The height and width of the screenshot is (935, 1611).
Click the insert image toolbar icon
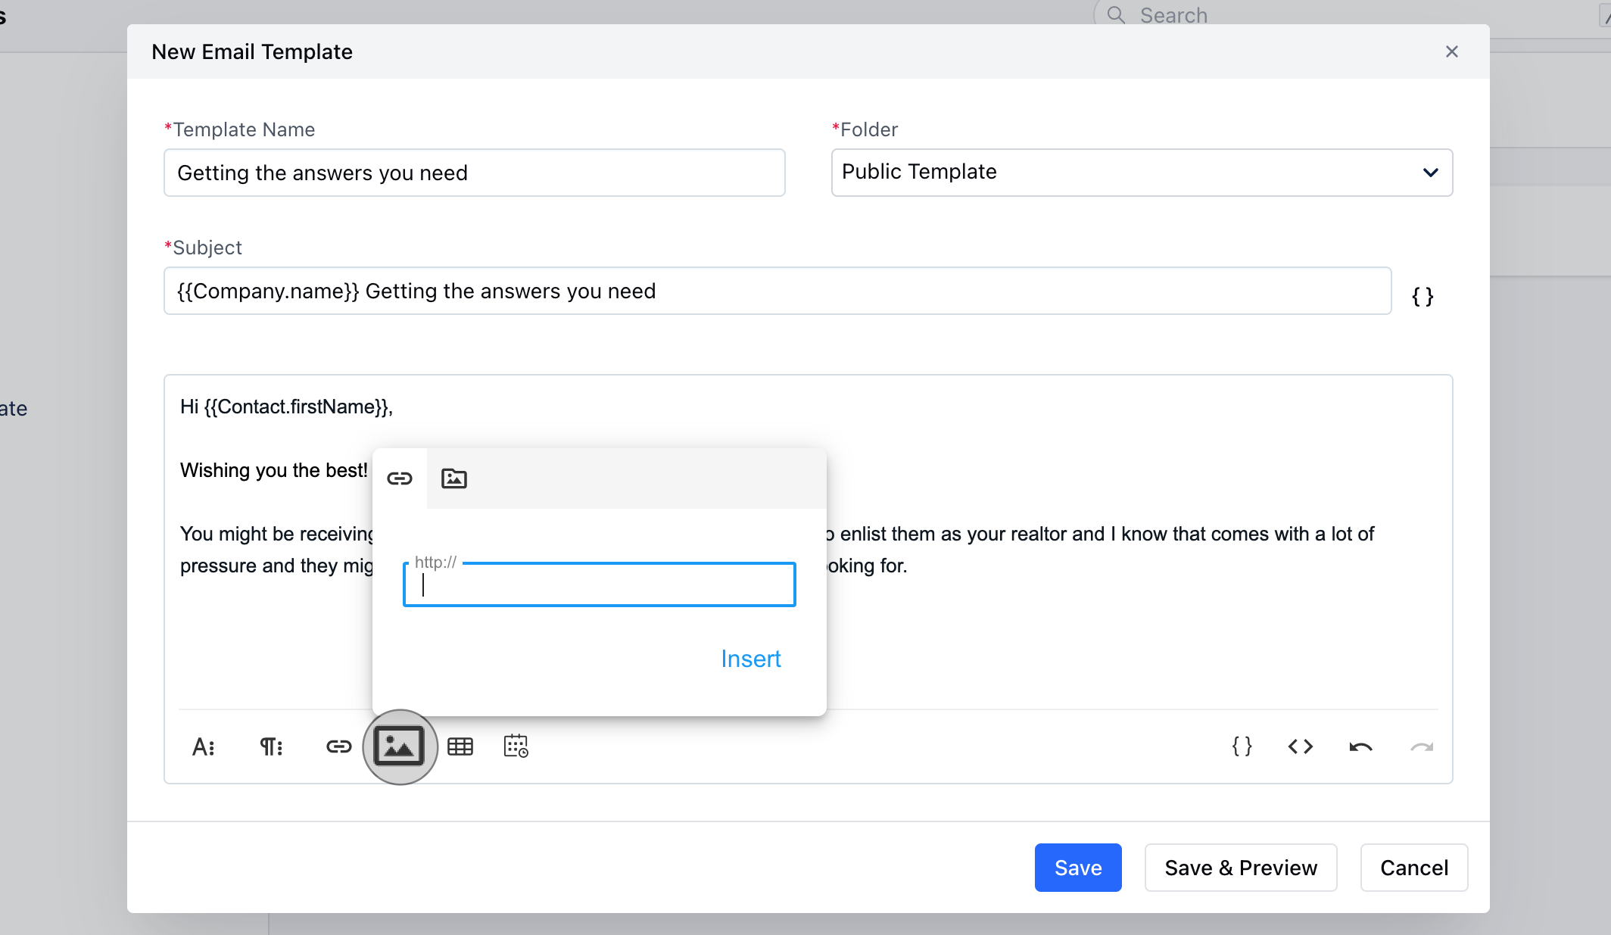coord(399,746)
